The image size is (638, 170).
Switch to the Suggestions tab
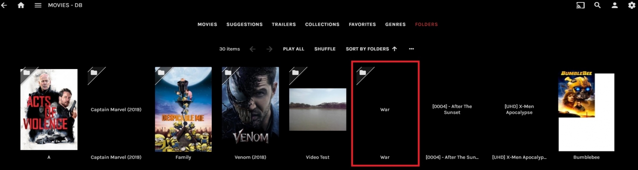pos(244,24)
